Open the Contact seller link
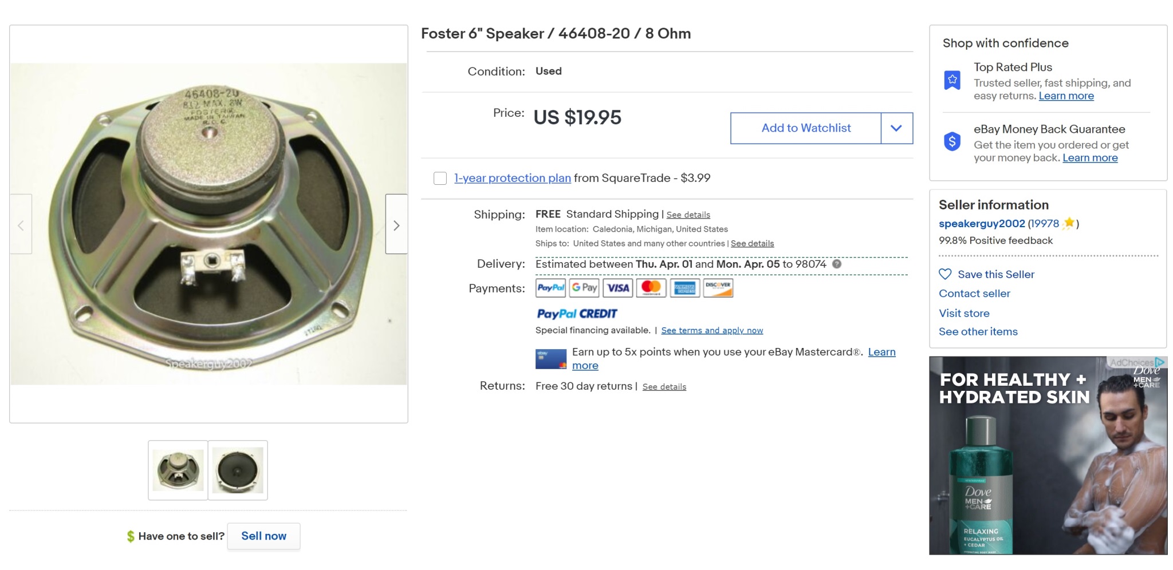This screenshot has width=1173, height=570. tap(974, 294)
